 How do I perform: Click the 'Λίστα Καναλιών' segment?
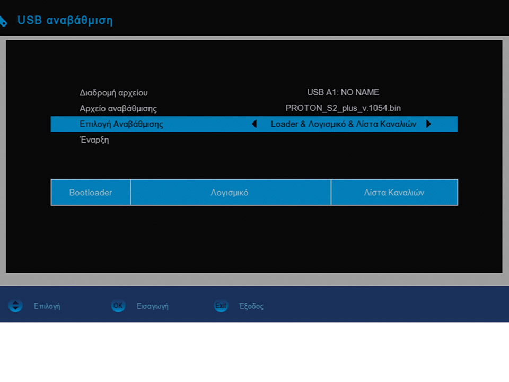click(x=394, y=193)
